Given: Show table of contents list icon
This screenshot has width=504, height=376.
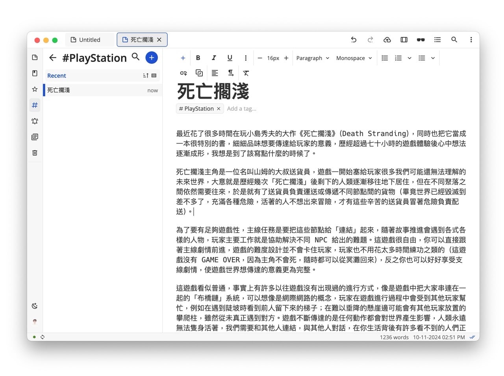Looking at the screenshot, I should click(437, 39).
